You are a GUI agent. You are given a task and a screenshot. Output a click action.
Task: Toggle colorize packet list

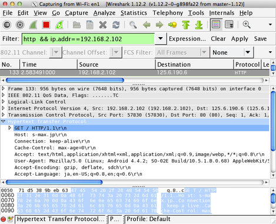(x=216, y=25)
